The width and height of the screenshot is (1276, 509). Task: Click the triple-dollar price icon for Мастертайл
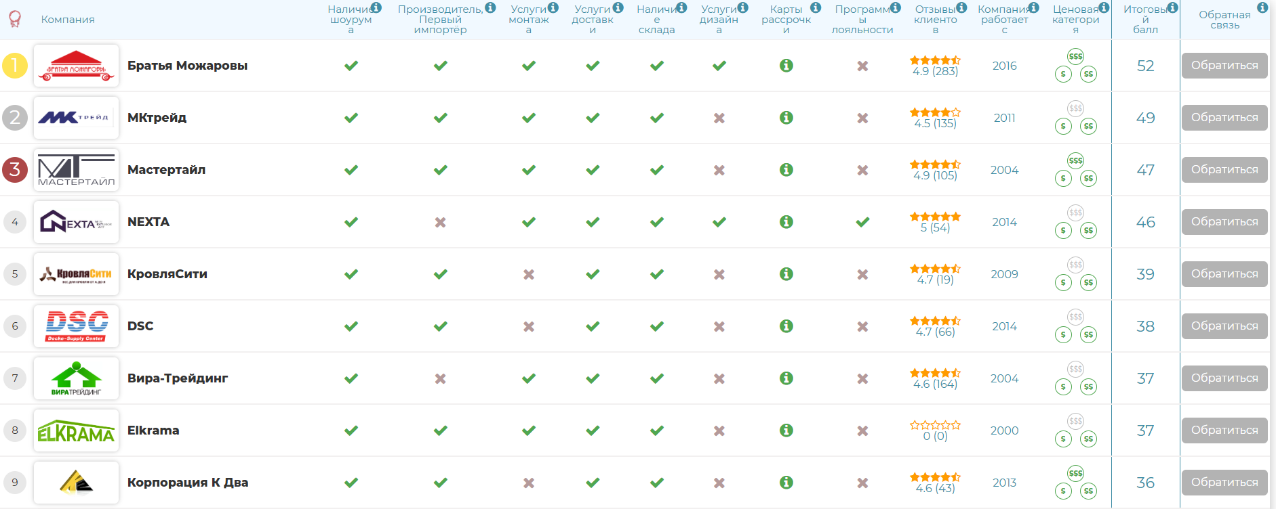[1075, 160]
